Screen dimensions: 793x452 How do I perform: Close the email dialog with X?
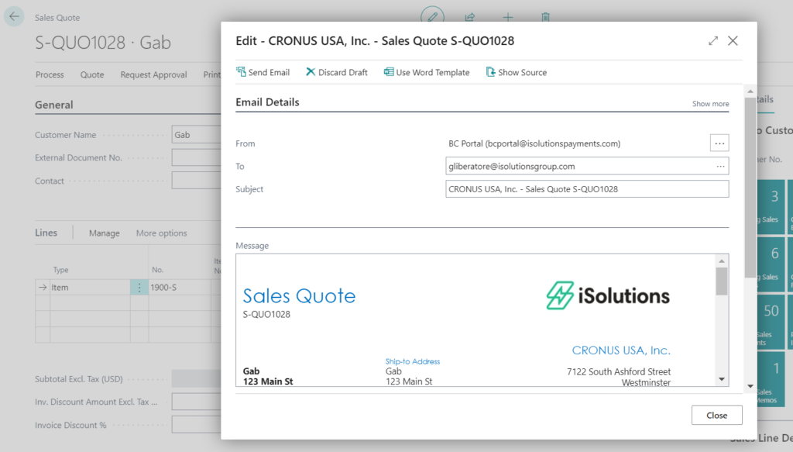click(733, 41)
